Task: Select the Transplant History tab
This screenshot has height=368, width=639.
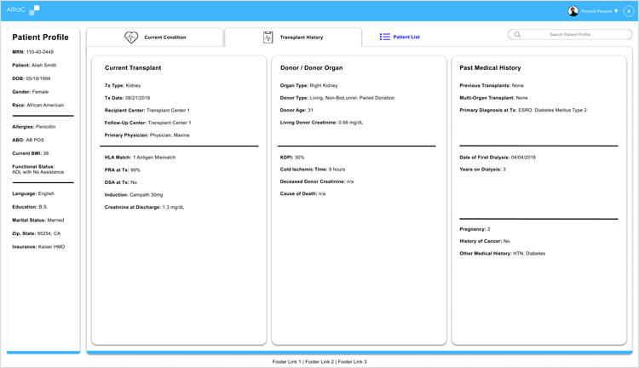Action: (293, 37)
